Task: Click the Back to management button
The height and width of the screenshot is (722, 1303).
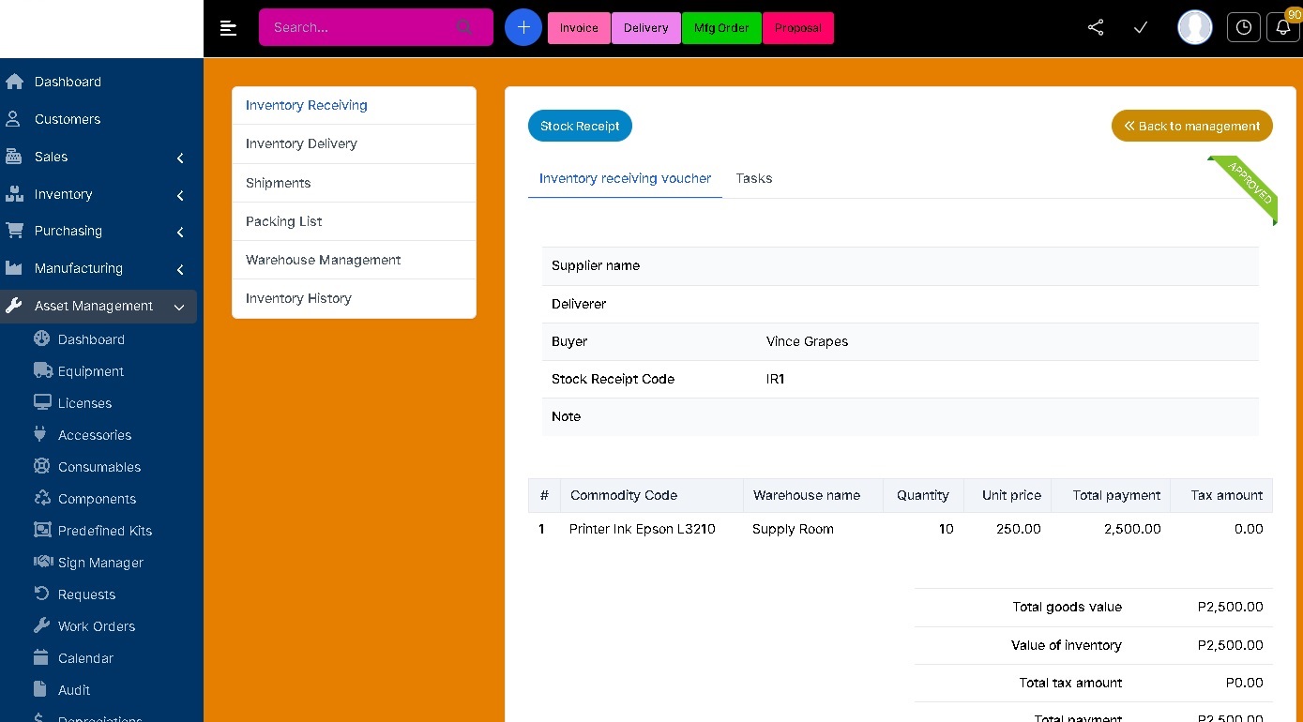Action: pos(1191,126)
